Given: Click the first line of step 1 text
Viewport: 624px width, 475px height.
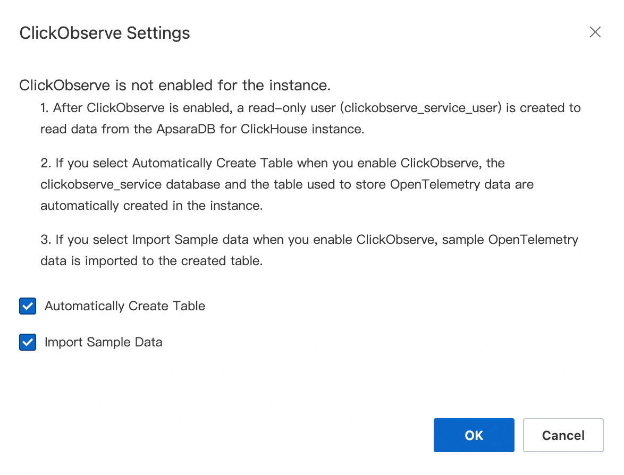Looking at the screenshot, I should (x=310, y=108).
